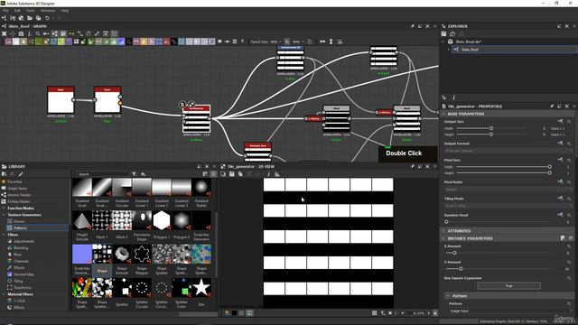
Task: Select the Shape Mapper thumbnail
Action: point(142,255)
